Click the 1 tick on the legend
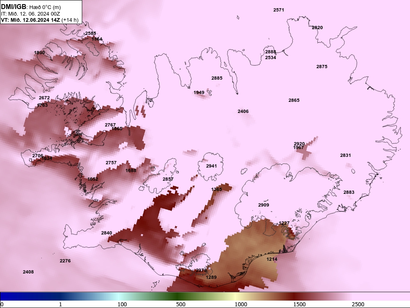 60,304
